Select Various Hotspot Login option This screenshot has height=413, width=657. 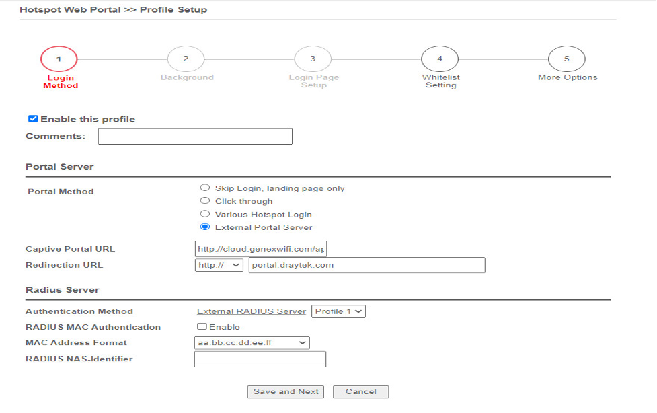205,213
